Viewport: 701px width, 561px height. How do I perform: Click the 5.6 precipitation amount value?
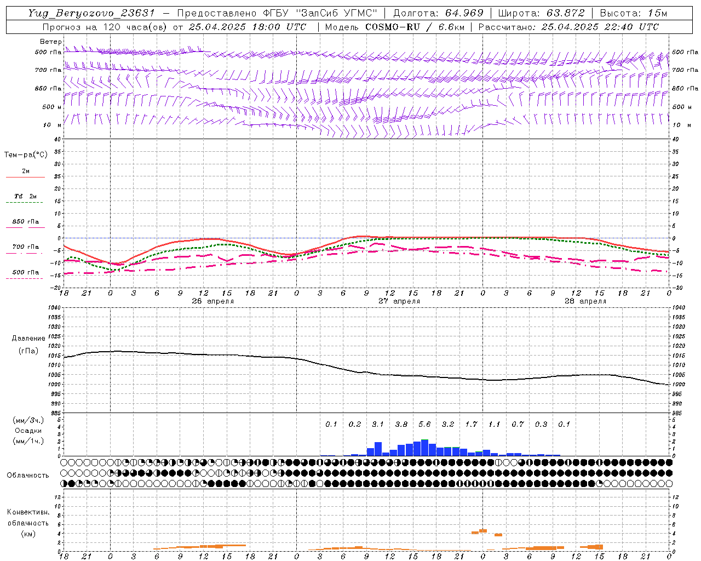point(424,424)
